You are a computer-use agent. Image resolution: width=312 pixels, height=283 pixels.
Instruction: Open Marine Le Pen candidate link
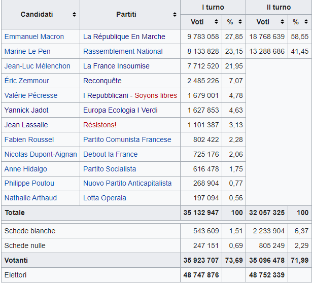tap(27, 51)
